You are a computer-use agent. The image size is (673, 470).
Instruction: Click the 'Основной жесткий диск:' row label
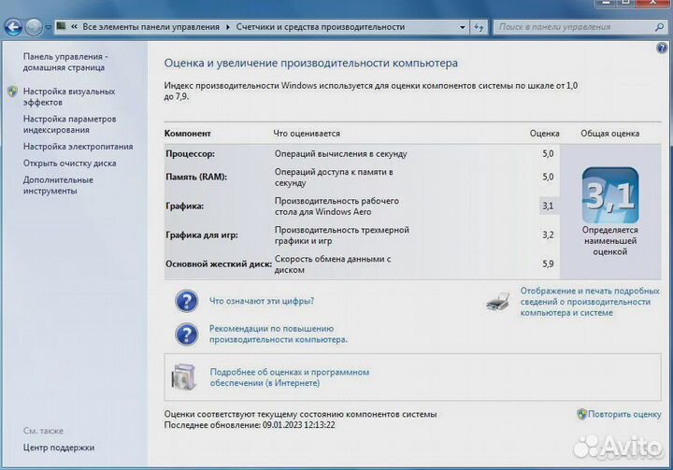219,264
